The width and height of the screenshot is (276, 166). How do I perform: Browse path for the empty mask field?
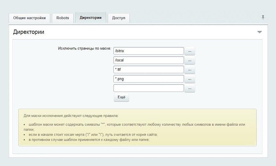(190, 88)
